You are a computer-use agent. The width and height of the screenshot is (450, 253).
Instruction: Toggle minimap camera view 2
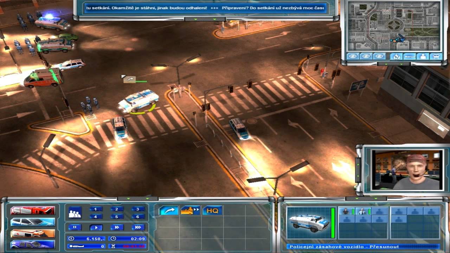click(x=366, y=56)
